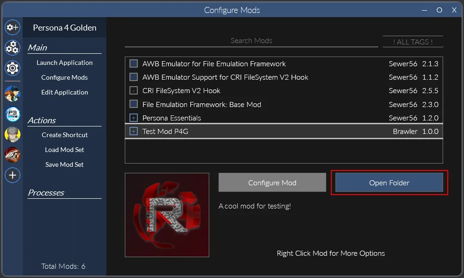The width and height of the screenshot is (464, 278).
Task: Click version 2.5.5 in mod list
Action: point(430,91)
